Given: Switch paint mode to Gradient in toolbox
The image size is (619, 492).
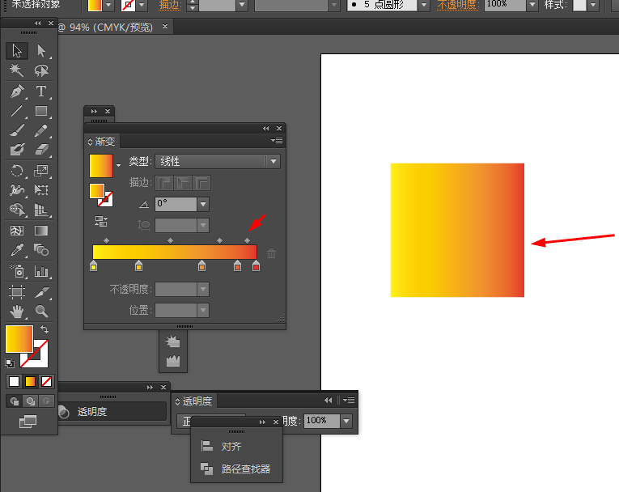Looking at the screenshot, I should (31, 381).
